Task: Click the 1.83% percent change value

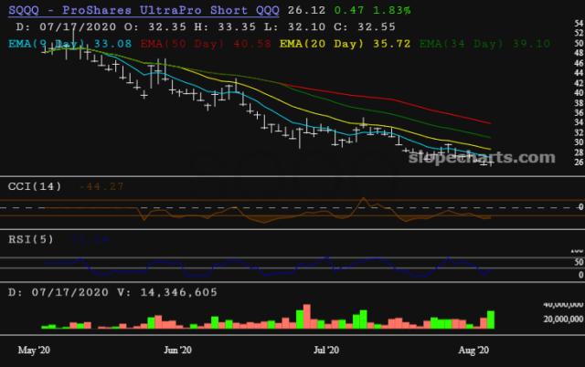Action: point(389,9)
